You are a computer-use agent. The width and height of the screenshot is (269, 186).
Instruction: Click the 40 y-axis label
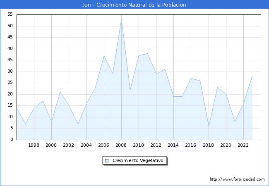(x=10, y=49)
